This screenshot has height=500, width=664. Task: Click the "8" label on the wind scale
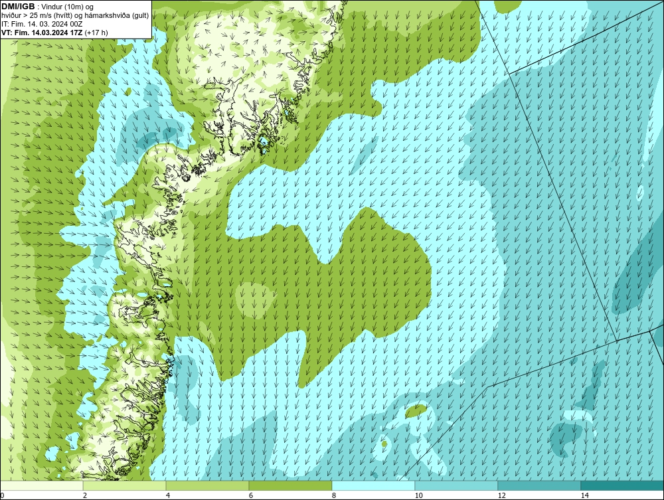point(334,496)
